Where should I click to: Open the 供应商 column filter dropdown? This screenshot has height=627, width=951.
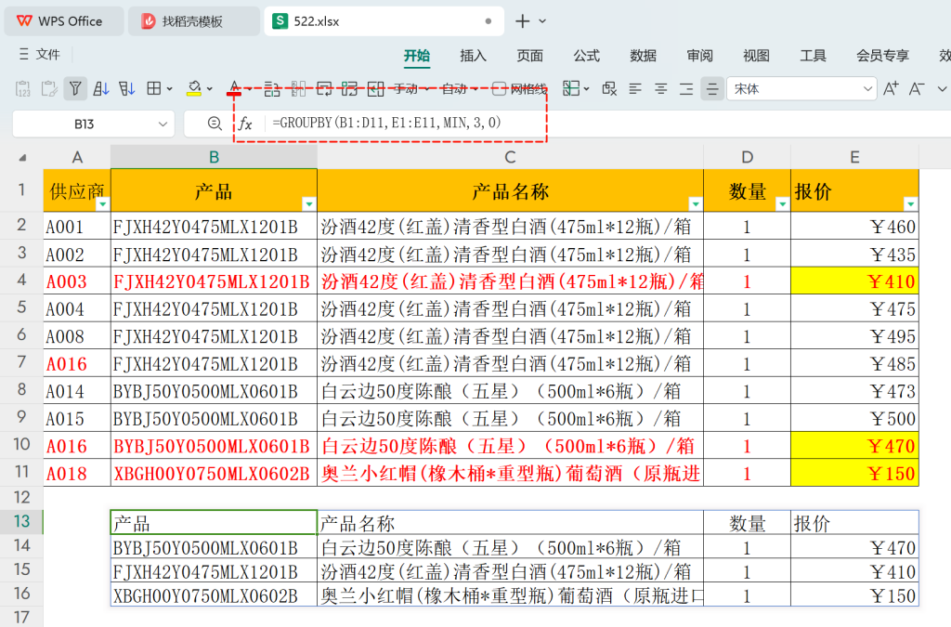[102, 203]
